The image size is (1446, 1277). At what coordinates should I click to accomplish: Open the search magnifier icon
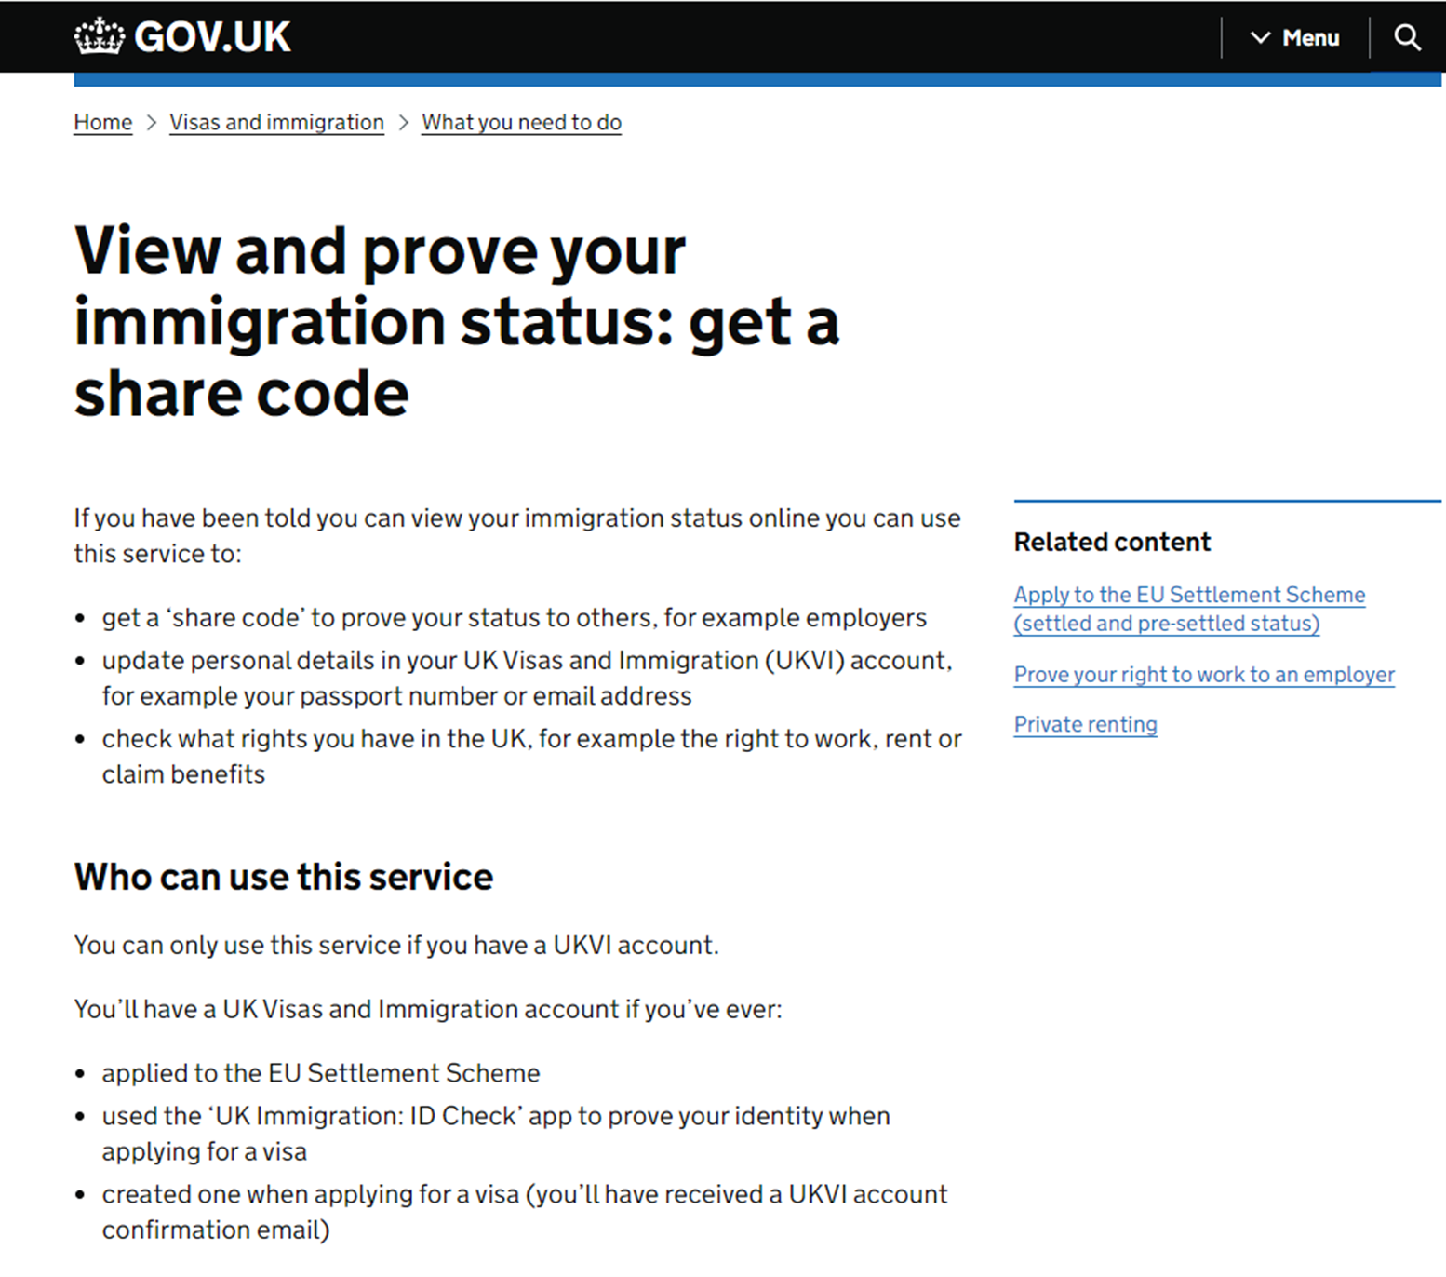[1407, 37]
